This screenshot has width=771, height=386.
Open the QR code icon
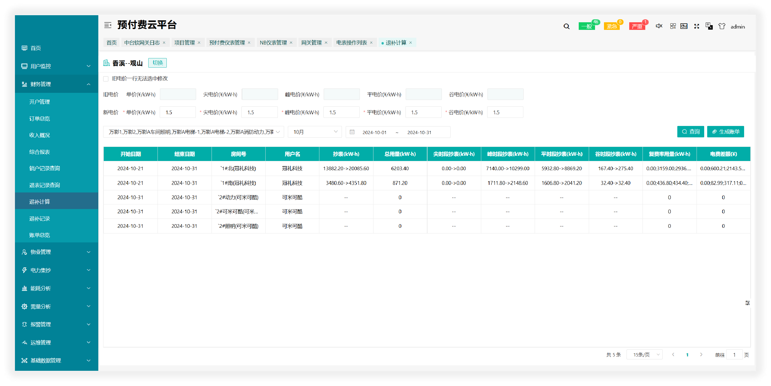click(x=673, y=26)
